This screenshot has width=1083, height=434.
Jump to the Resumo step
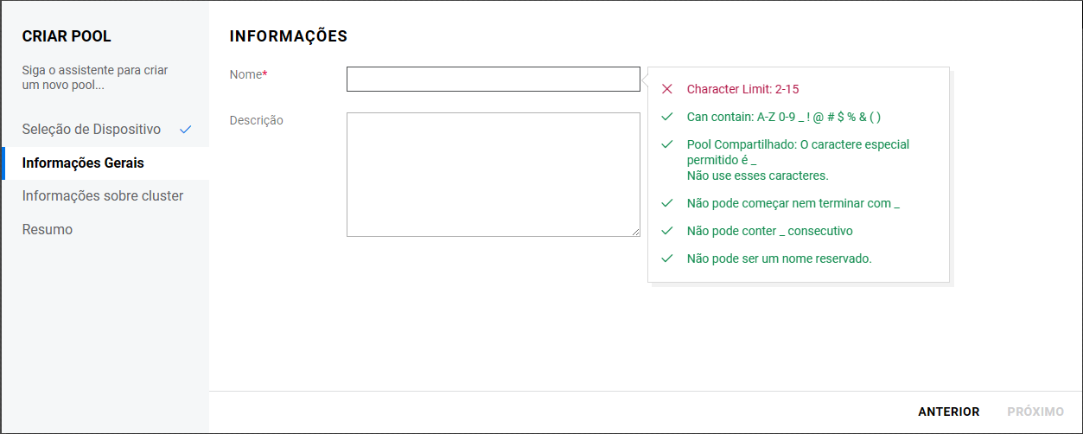coord(48,230)
